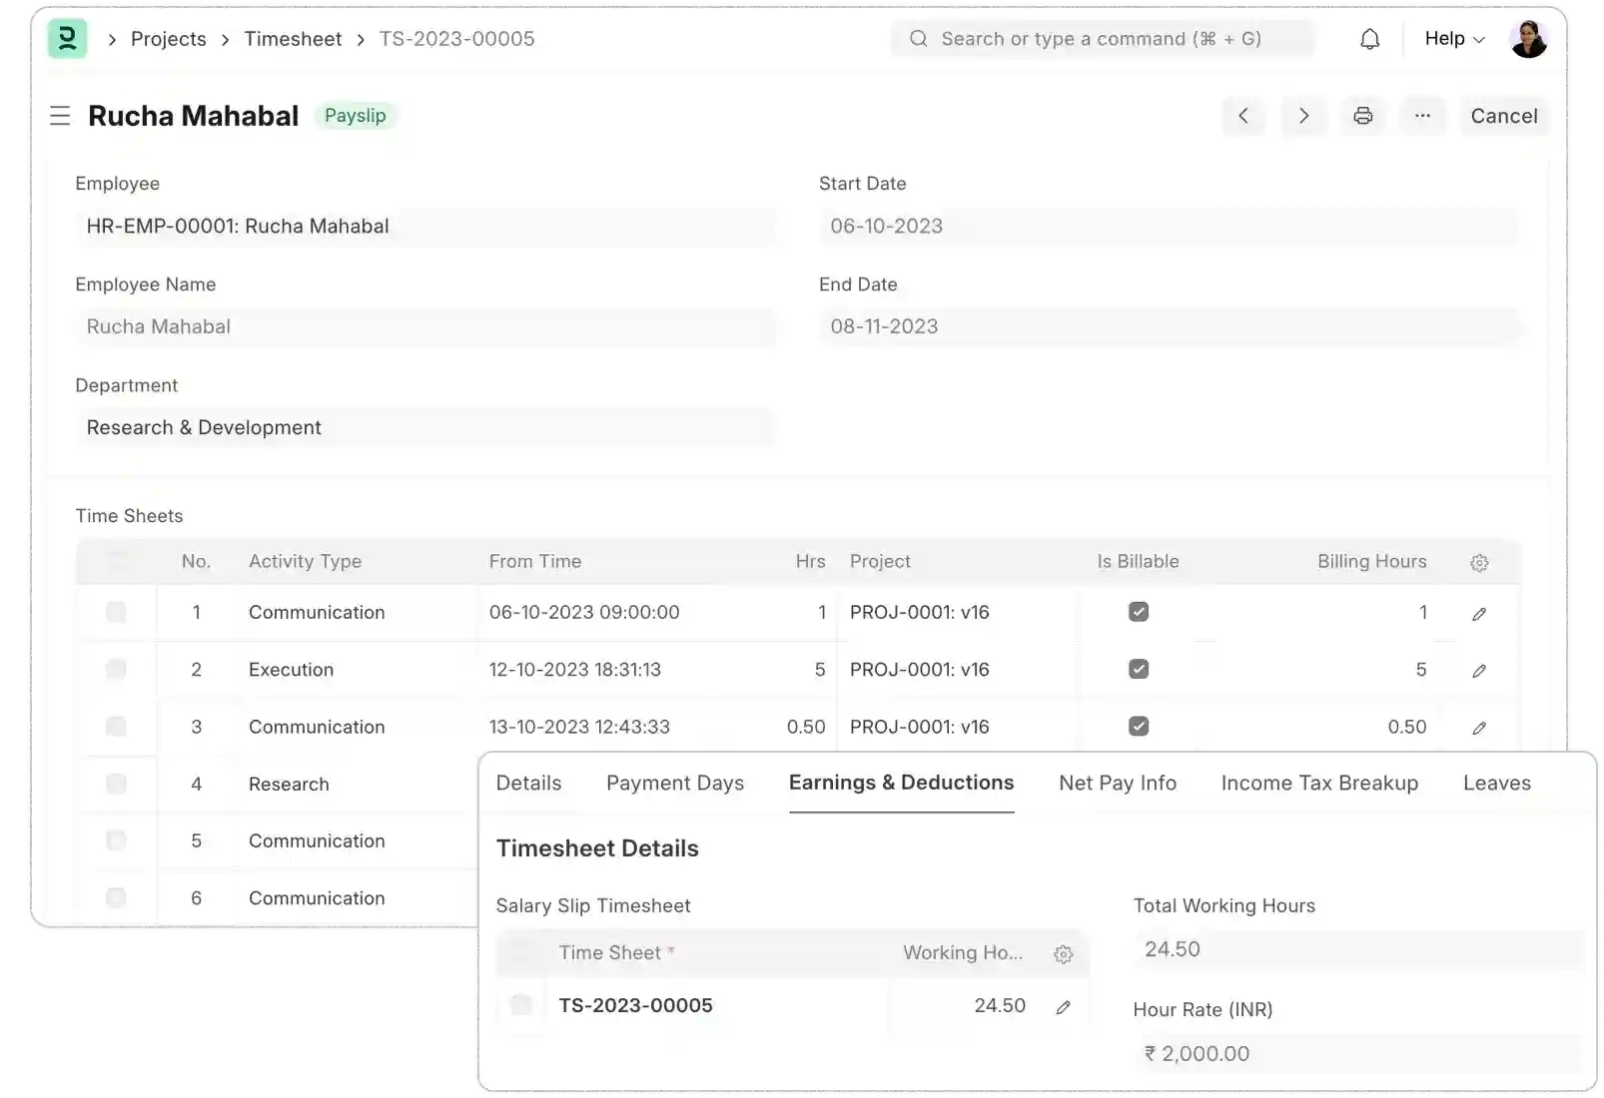1604x1098 pixels.
Task: Open the Income Tax Breakup tab
Action: tap(1319, 783)
